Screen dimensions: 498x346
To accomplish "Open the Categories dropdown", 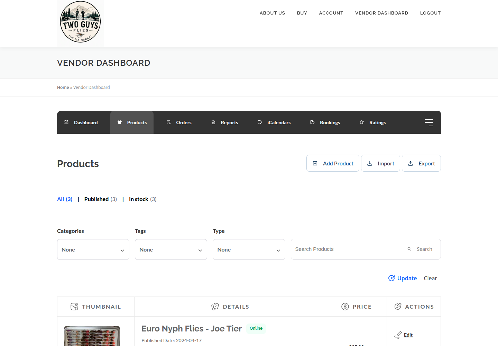I will click(93, 249).
